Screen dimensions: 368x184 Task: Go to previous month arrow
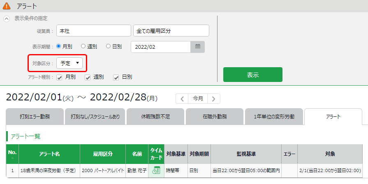point(182,98)
